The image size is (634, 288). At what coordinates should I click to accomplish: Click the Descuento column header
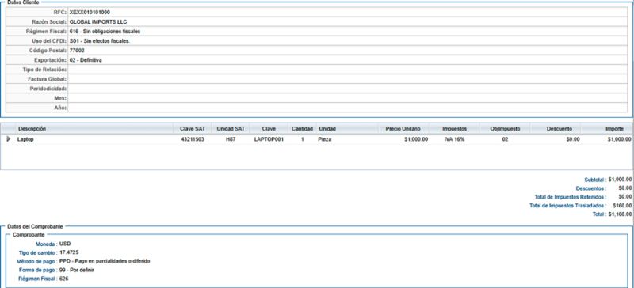click(560, 129)
